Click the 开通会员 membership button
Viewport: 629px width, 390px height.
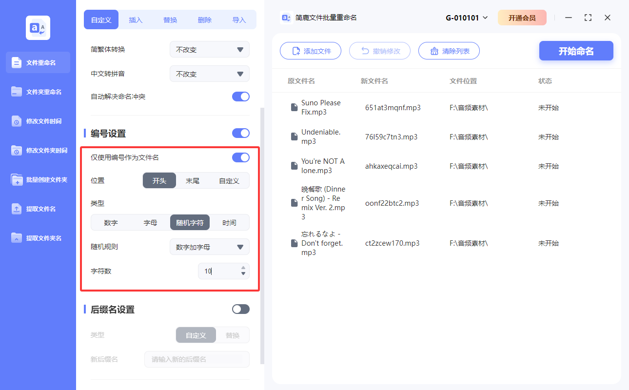pyautogui.click(x=522, y=17)
